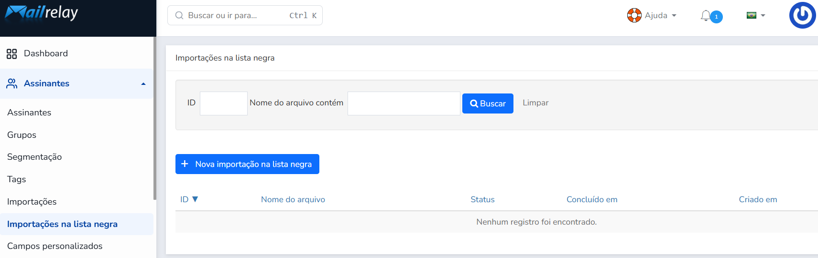Click the search magnifier icon in top bar
Viewport: 818px width, 258px height.
(179, 15)
